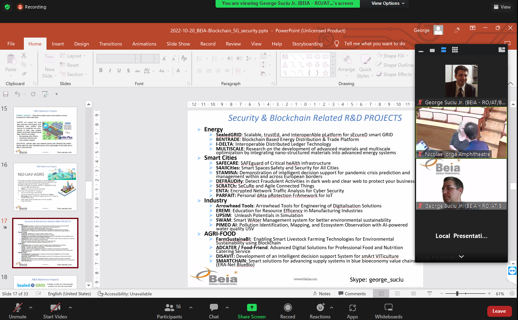Screen dimensions: 518x320
Task: Start Video in Zoom toolbar
Action: [55, 310]
